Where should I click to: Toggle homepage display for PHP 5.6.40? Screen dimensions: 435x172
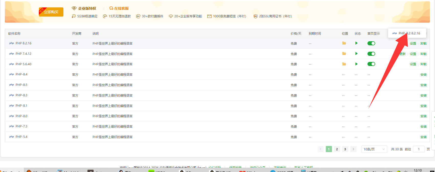[371, 64]
